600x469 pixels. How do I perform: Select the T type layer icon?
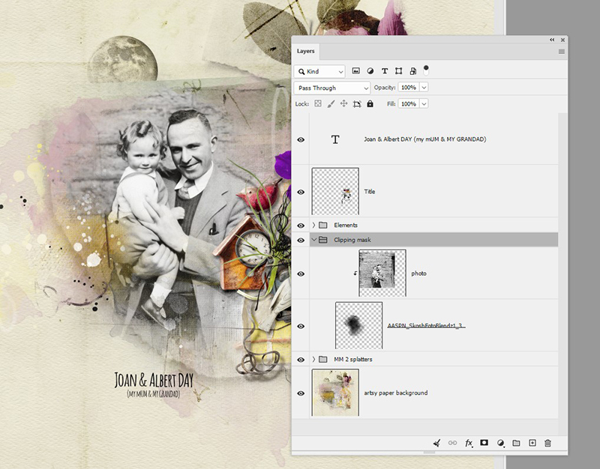[x=335, y=139]
